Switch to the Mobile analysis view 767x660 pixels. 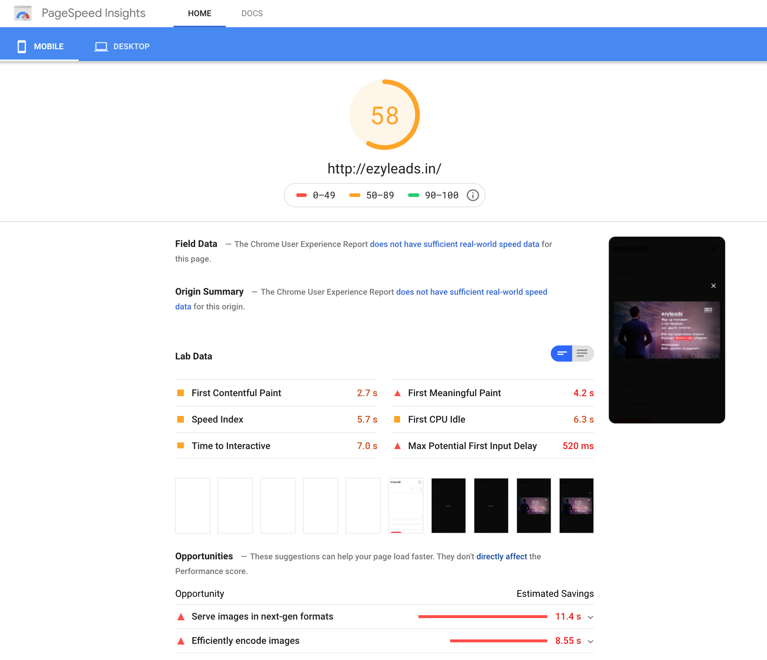(41, 46)
